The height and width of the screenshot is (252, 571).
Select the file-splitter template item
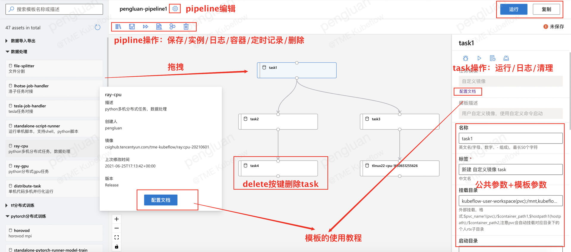pyautogui.click(x=54, y=69)
